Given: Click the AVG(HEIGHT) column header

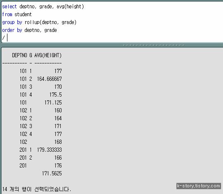Looking at the screenshot, I should coord(48,55).
